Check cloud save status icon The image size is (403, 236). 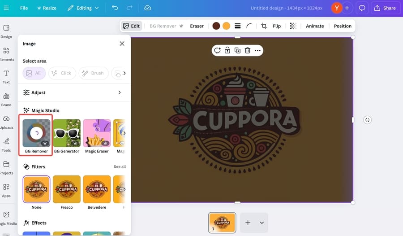pos(147,8)
